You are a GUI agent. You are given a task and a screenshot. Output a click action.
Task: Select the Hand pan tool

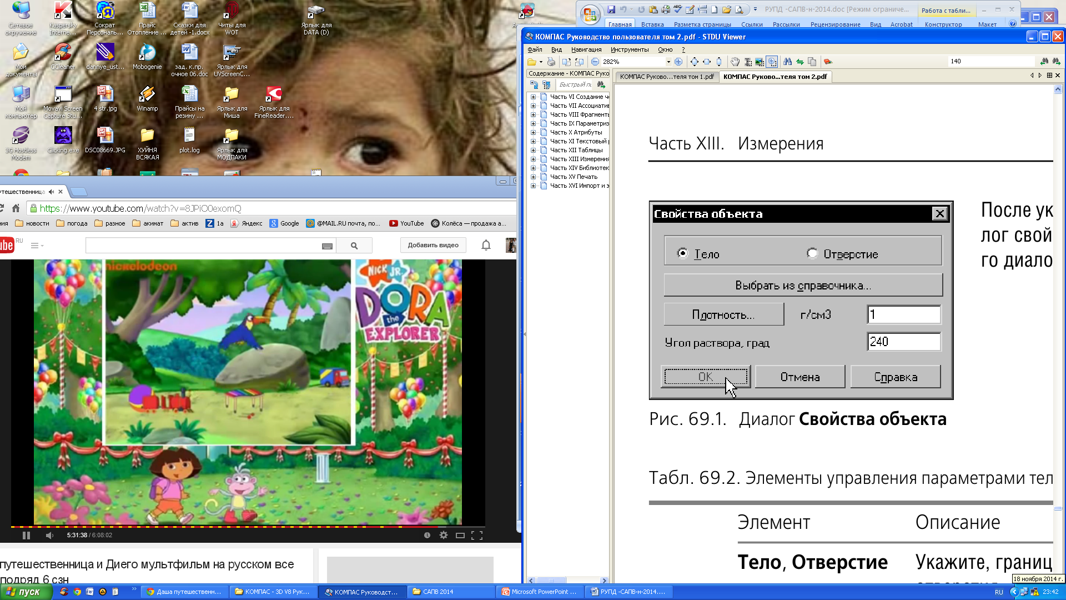(735, 62)
